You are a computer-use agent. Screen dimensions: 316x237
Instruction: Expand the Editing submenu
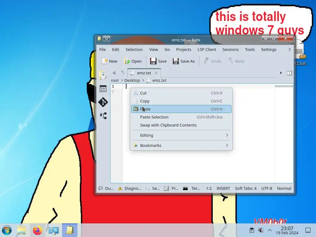tap(181, 135)
